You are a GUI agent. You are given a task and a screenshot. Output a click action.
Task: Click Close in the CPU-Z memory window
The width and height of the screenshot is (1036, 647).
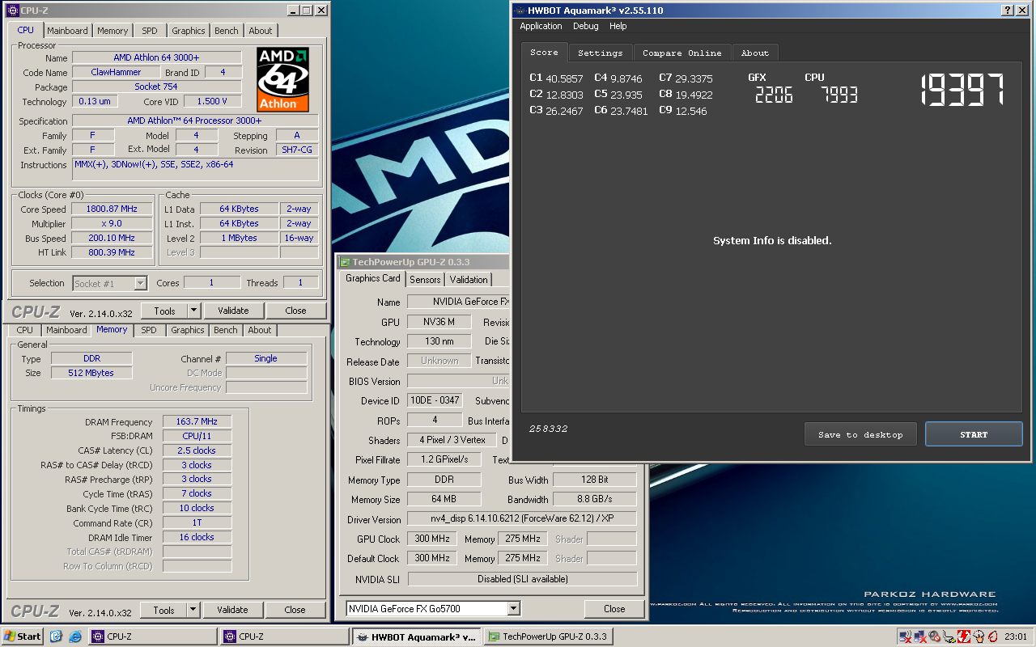(x=295, y=610)
